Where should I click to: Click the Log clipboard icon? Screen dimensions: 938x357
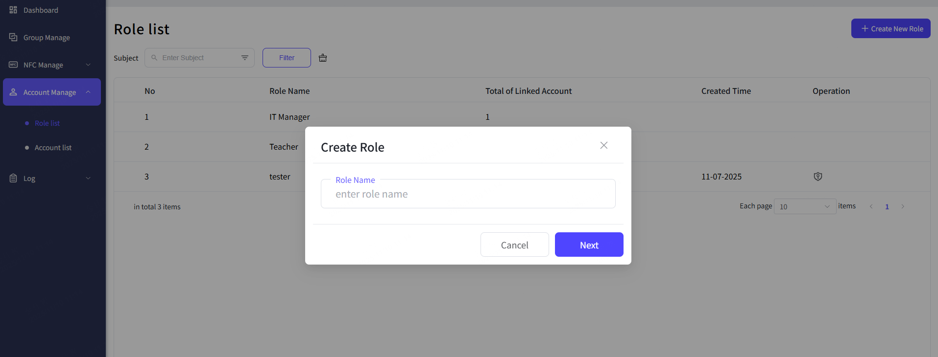13,178
